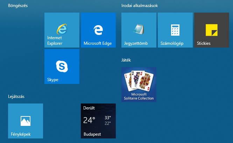
Task: Open the Stickies tile
Action: (212, 30)
